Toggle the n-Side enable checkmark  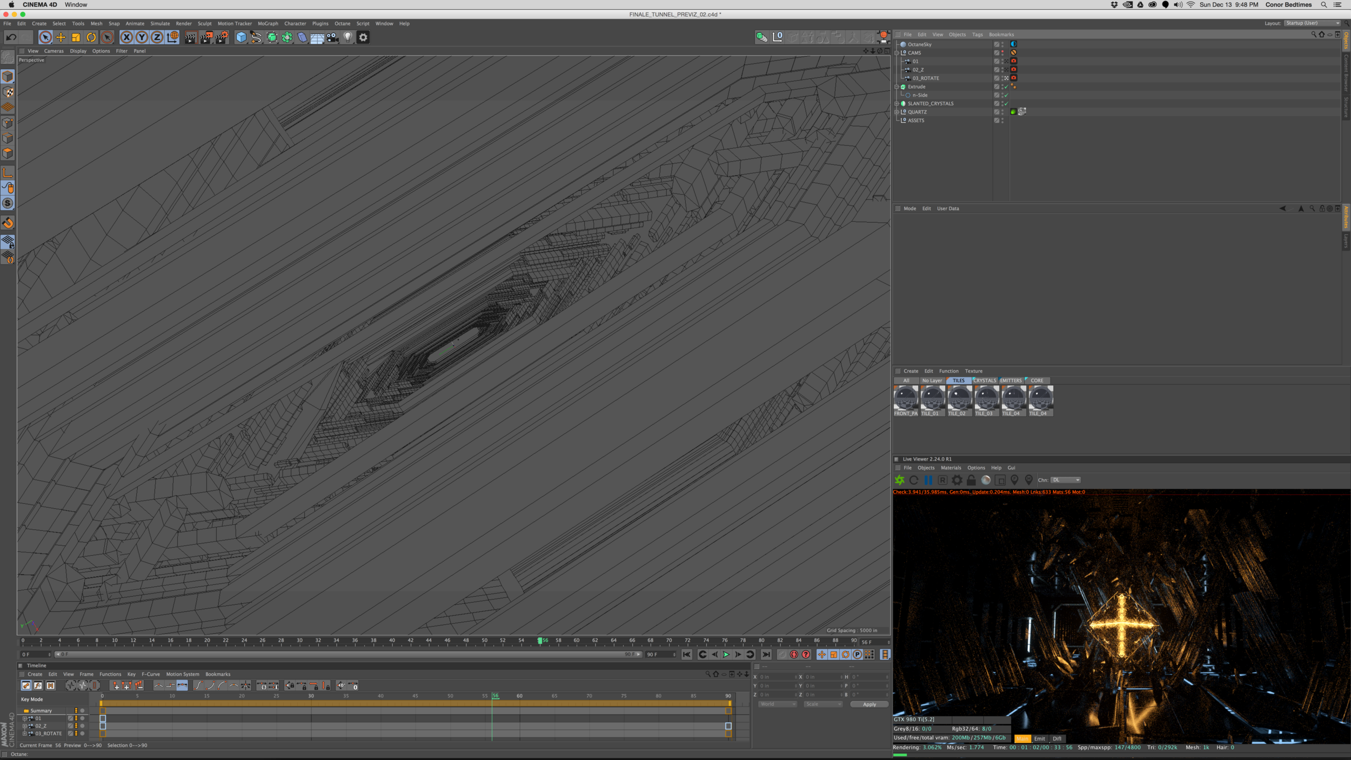1006,95
